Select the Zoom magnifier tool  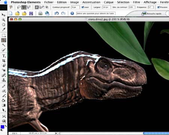coord(4,19)
